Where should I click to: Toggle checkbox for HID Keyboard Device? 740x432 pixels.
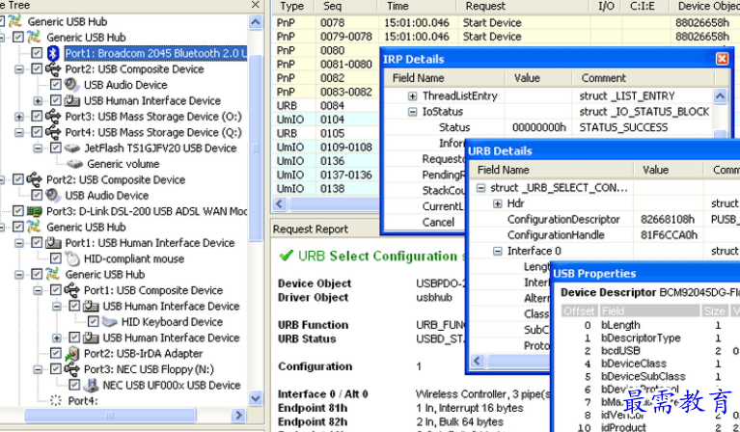[x=94, y=322]
